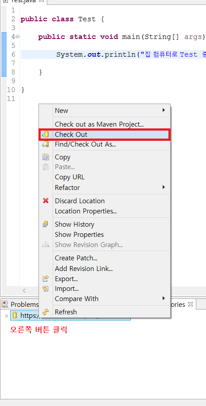Select Copy URL from the context menu
Image resolution: width=206 pixels, height=406 pixels.
tap(69, 177)
